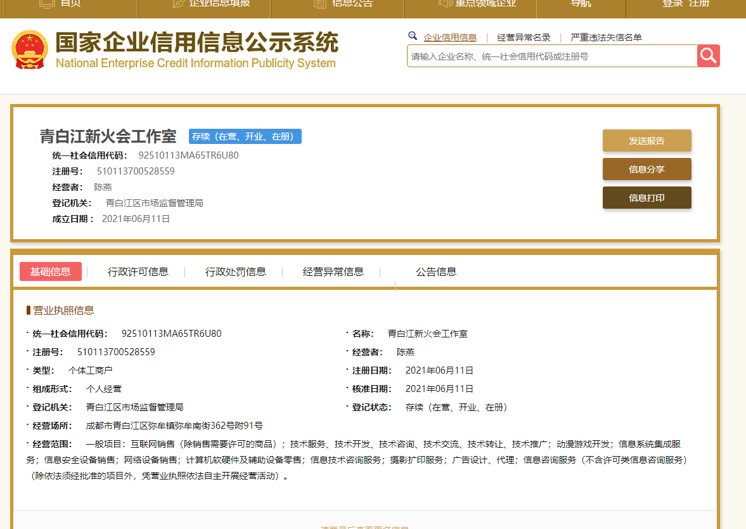Select the 企业信用信息 search category
The height and width of the screenshot is (529, 746).
point(450,37)
